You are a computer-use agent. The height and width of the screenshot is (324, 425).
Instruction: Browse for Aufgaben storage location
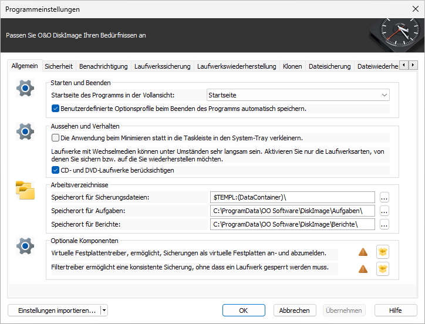pyautogui.click(x=384, y=211)
